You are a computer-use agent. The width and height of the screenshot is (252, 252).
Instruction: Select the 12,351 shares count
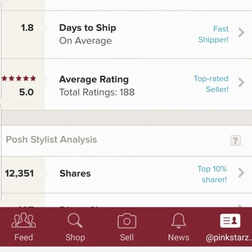(x=19, y=173)
